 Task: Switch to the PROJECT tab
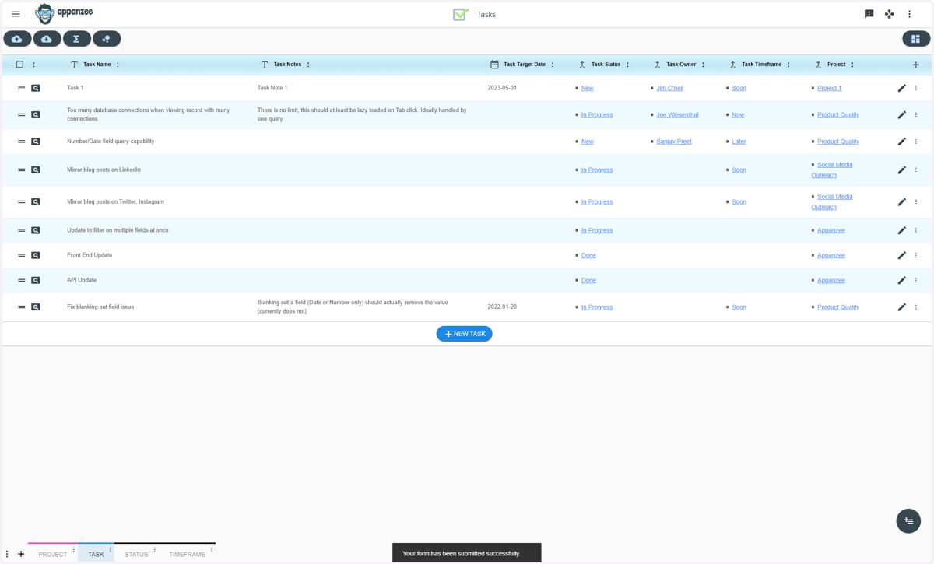pyautogui.click(x=53, y=554)
